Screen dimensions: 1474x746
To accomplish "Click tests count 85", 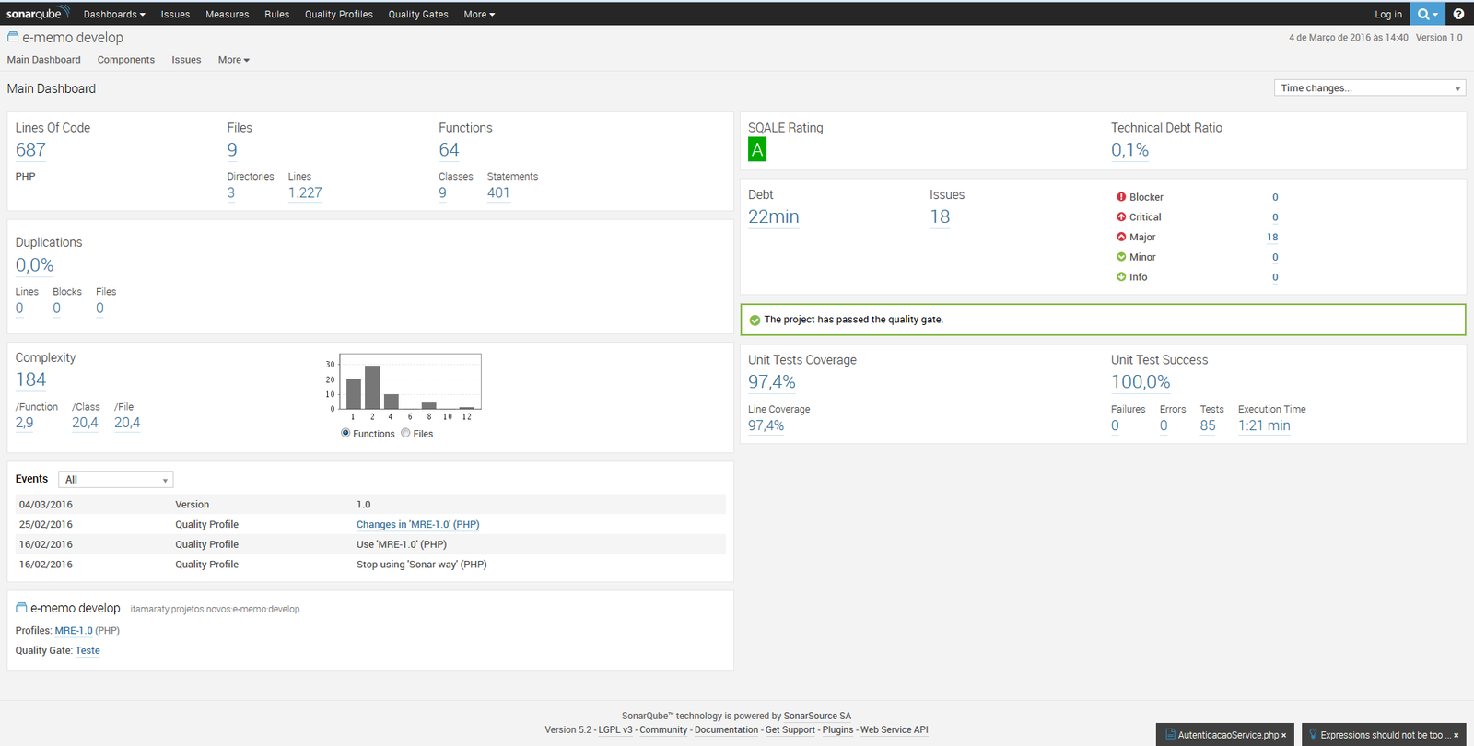I will coord(1208,425).
